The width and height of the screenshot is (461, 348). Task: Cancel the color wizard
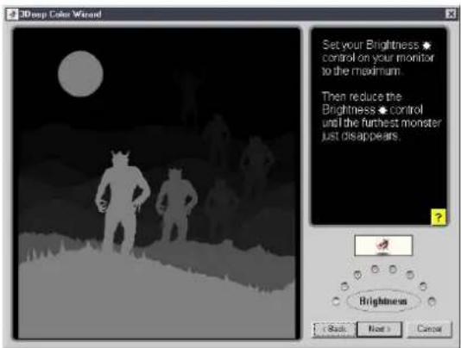pyautogui.click(x=429, y=329)
